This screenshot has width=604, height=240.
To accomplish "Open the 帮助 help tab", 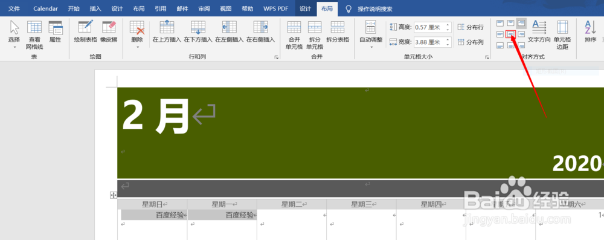I will tap(247, 8).
